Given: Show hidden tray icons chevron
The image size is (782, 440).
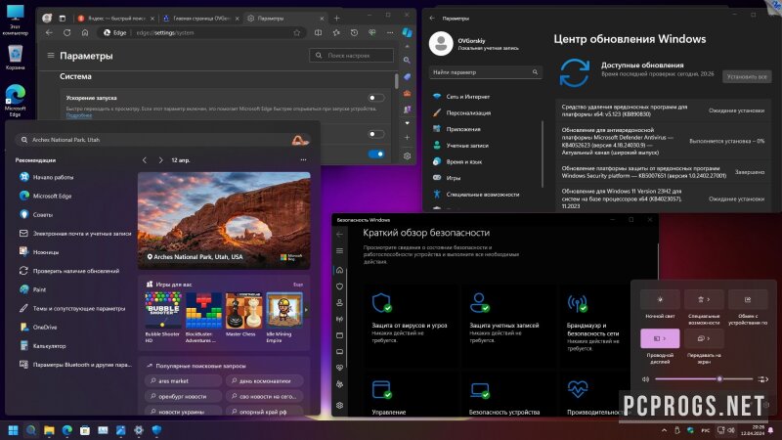Looking at the screenshot, I should coord(664,430).
